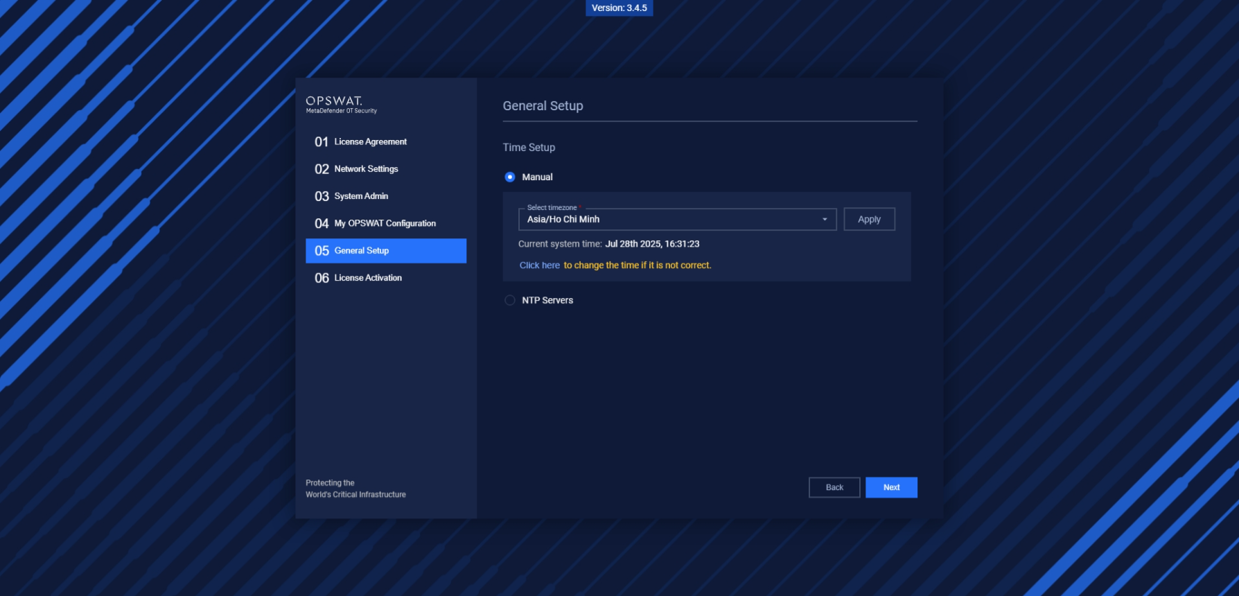1239x596 pixels.
Task: Open step 01 License Agreement
Action: tap(386, 142)
